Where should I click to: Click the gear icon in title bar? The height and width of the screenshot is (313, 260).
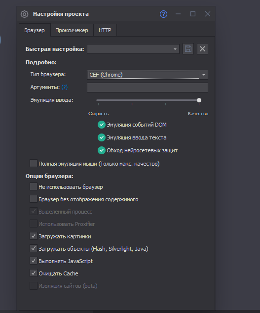tap(24, 14)
